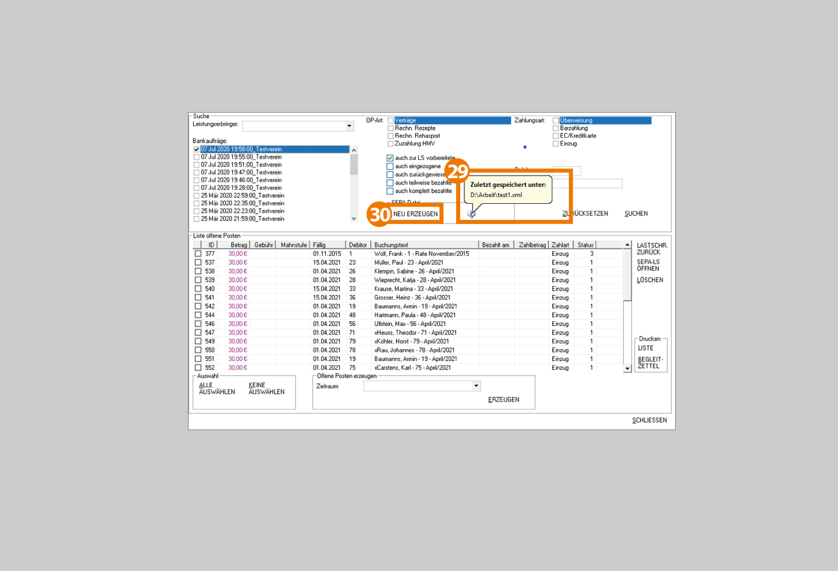Click the blue info icon under the tooltip
The width and height of the screenshot is (838, 571).
pos(472,213)
